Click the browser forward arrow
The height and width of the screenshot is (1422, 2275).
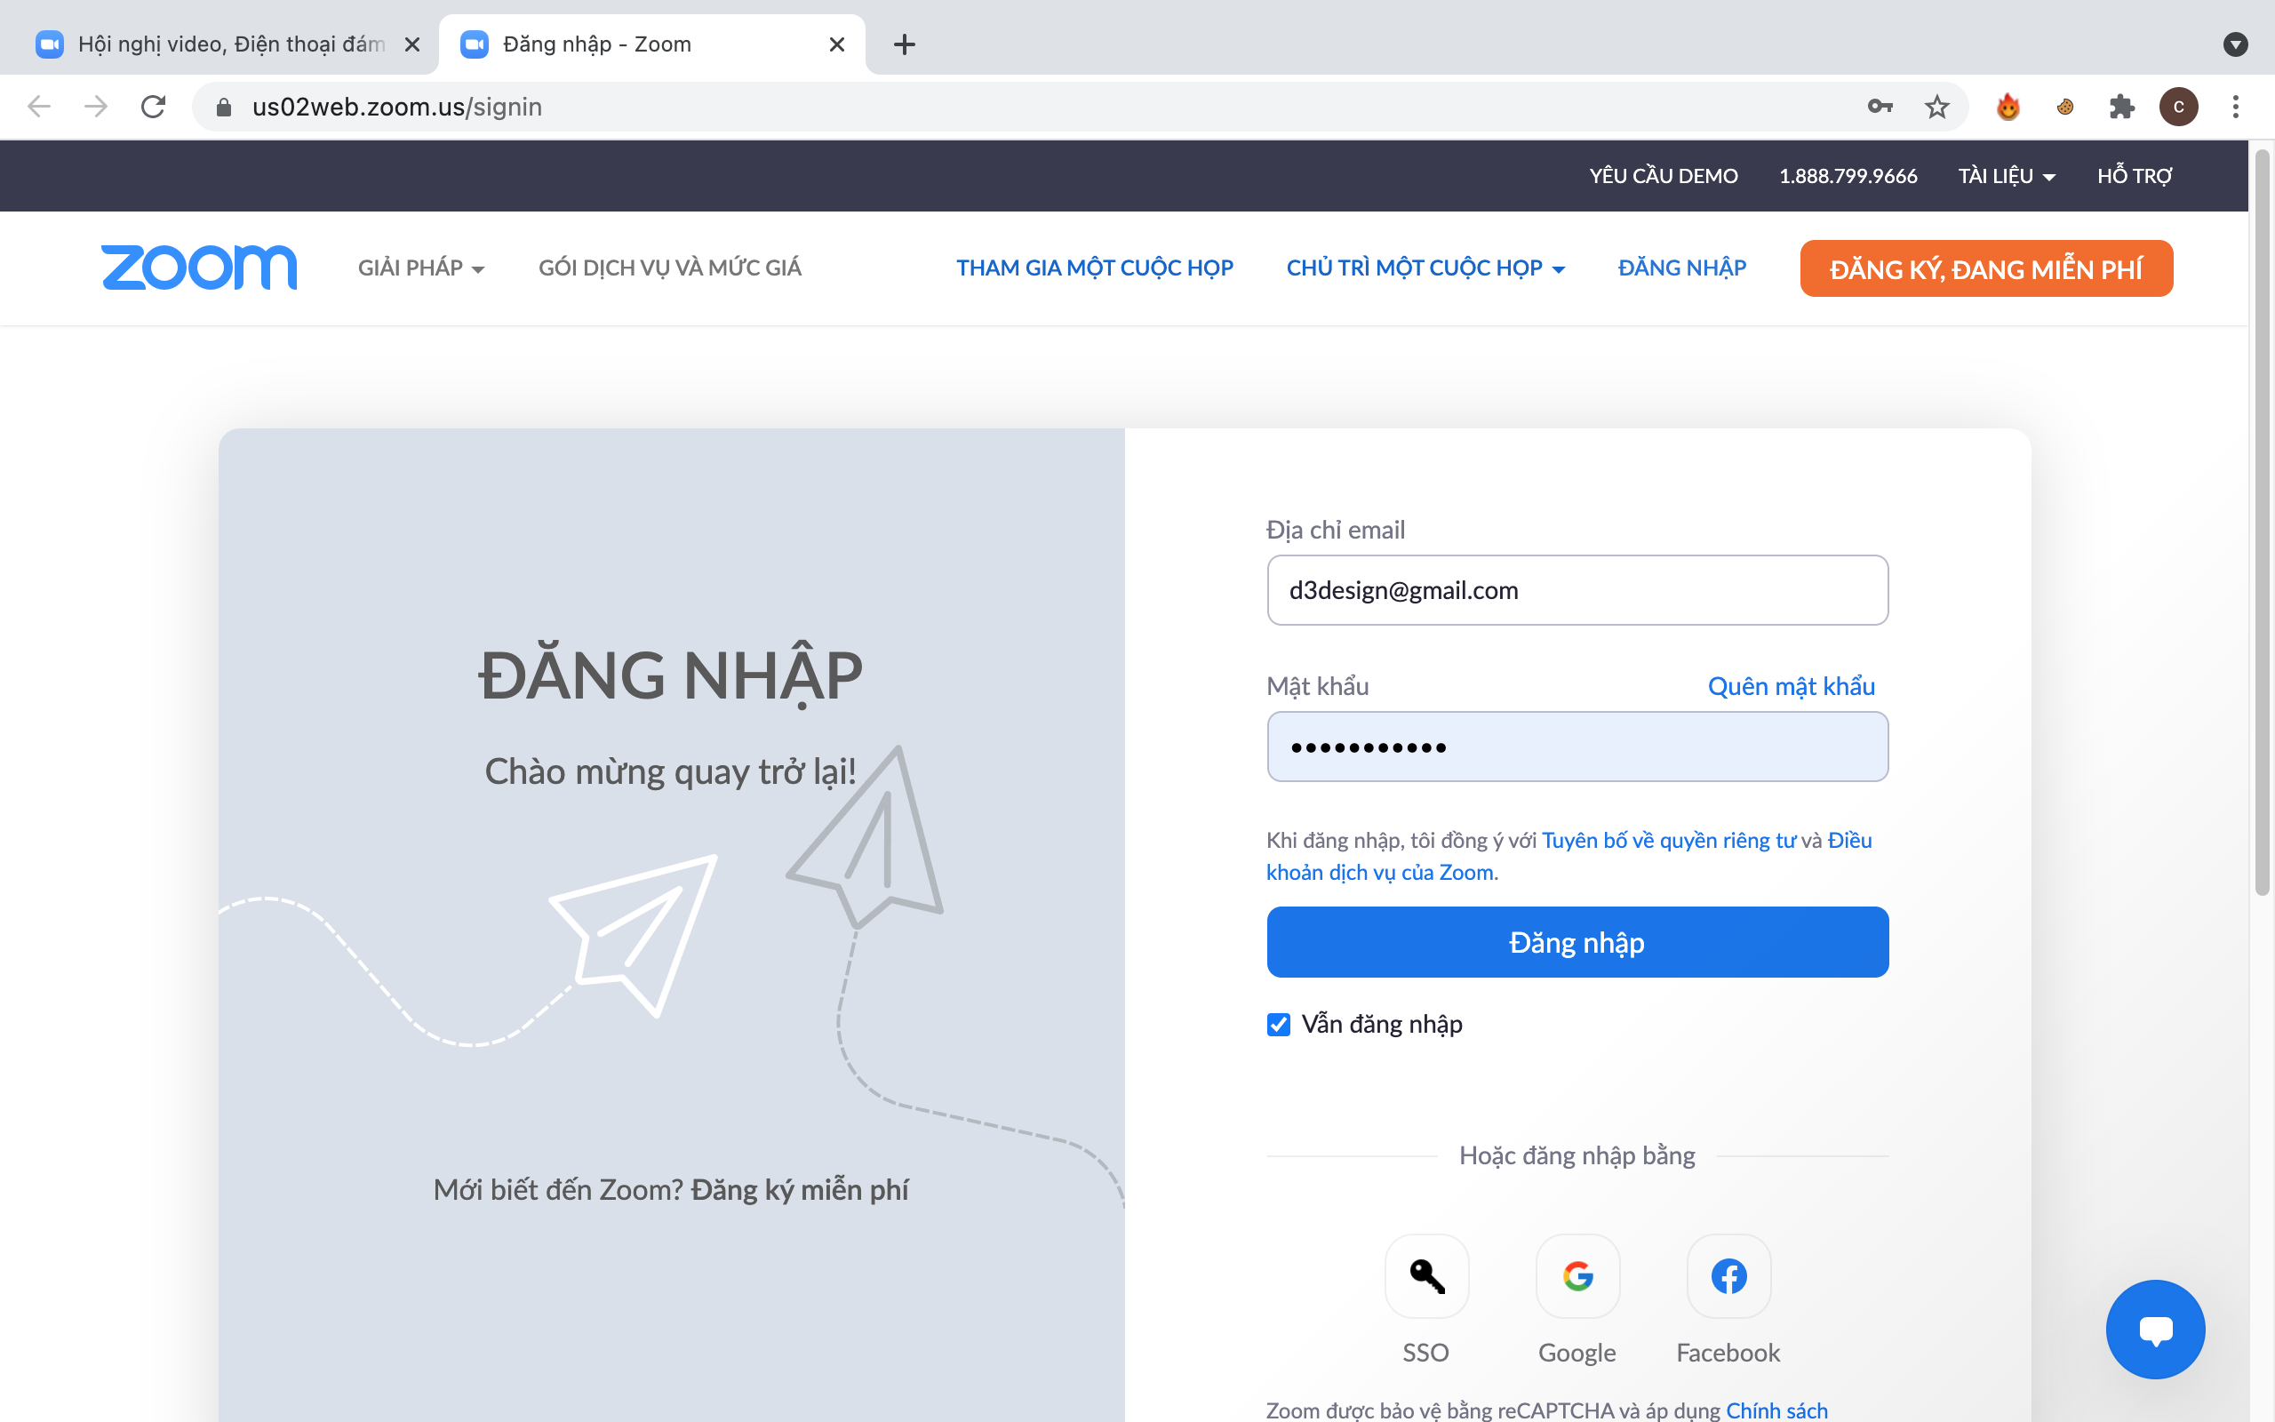(95, 107)
